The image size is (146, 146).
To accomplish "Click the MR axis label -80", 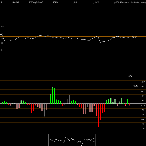I will click(x=142, y=124).
